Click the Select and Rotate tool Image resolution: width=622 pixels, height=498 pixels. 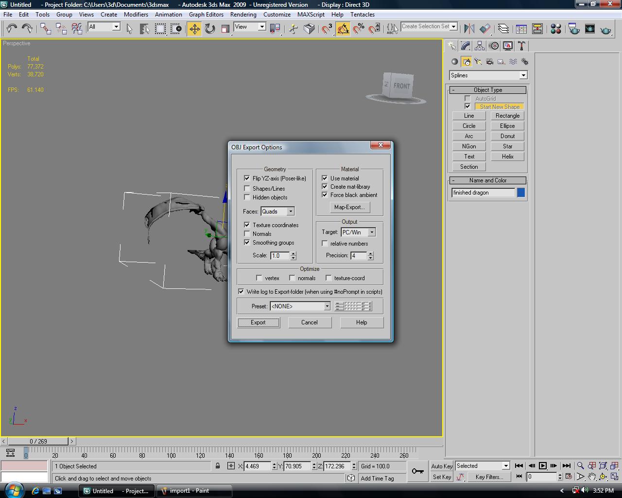210,29
